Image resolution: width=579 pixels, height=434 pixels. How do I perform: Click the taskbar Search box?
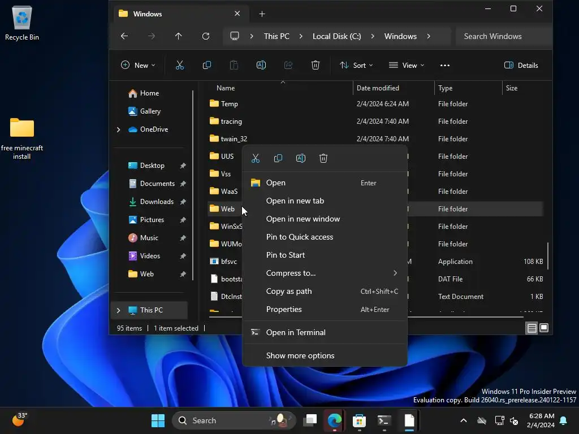tap(234, 420)
